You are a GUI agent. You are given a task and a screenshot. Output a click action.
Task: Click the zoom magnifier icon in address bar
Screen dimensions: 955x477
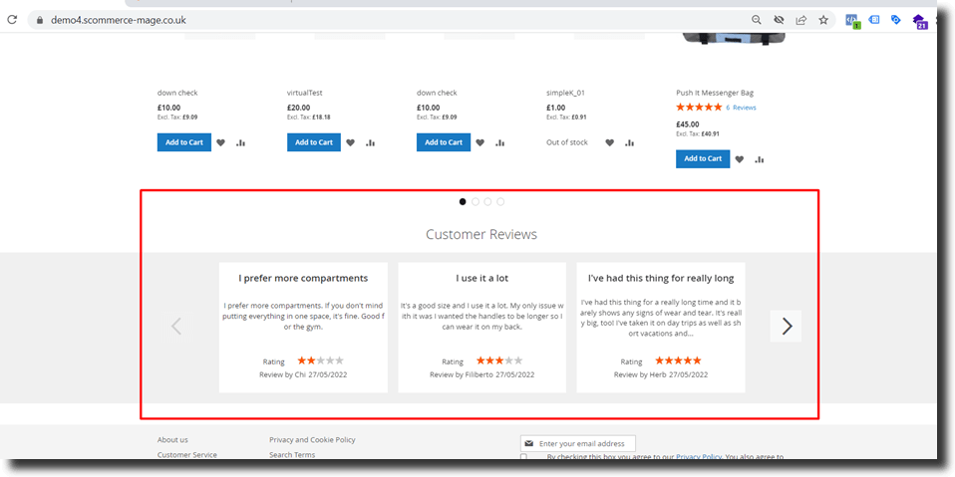click(x=757, y=20)
